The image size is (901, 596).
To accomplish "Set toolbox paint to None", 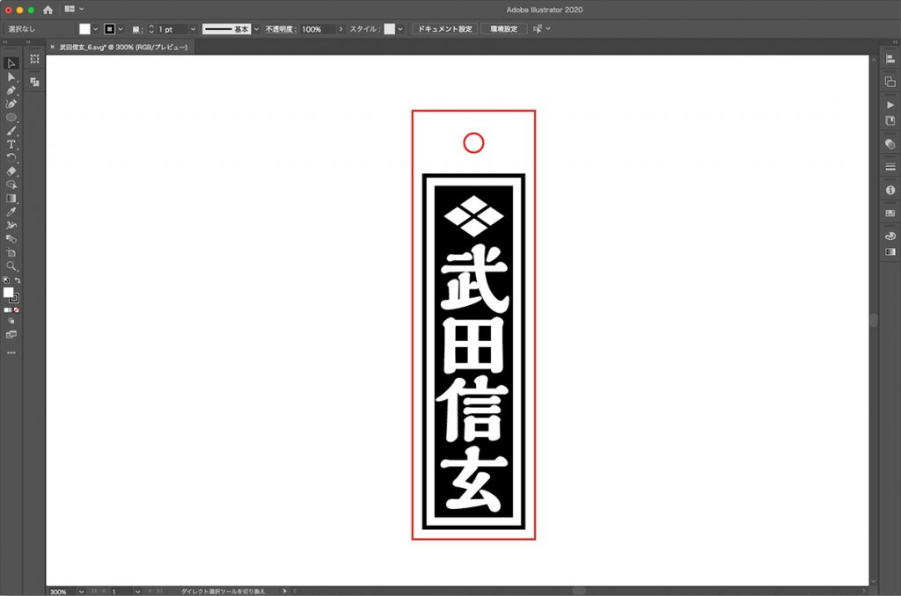I will click(16, 310).
